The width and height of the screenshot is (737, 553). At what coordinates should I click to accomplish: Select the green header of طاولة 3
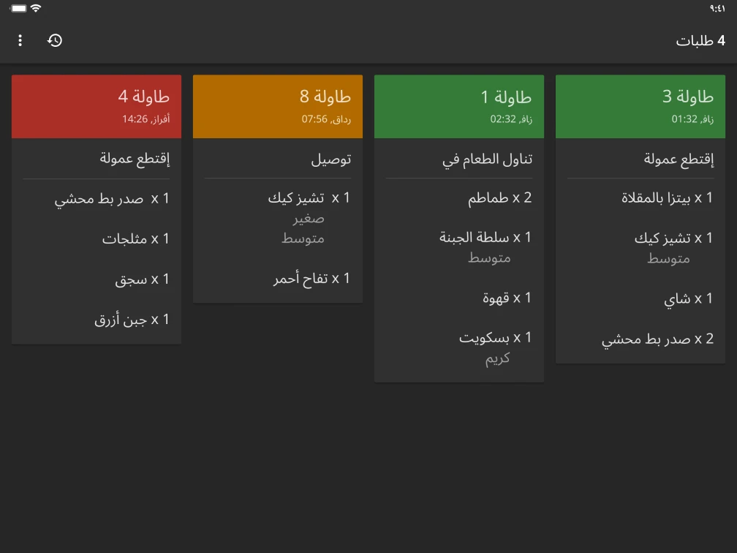tap(640, 106)
